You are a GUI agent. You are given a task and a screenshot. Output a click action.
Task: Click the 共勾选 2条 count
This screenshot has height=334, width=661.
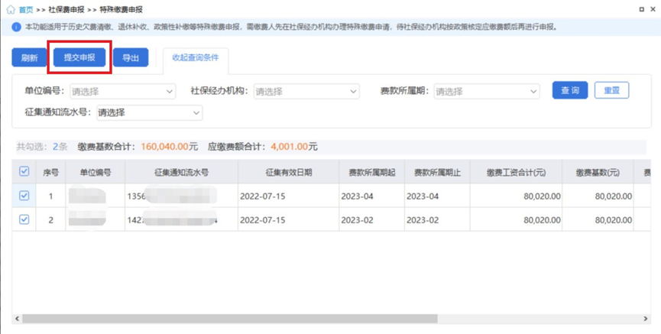(x=42, y=147)
